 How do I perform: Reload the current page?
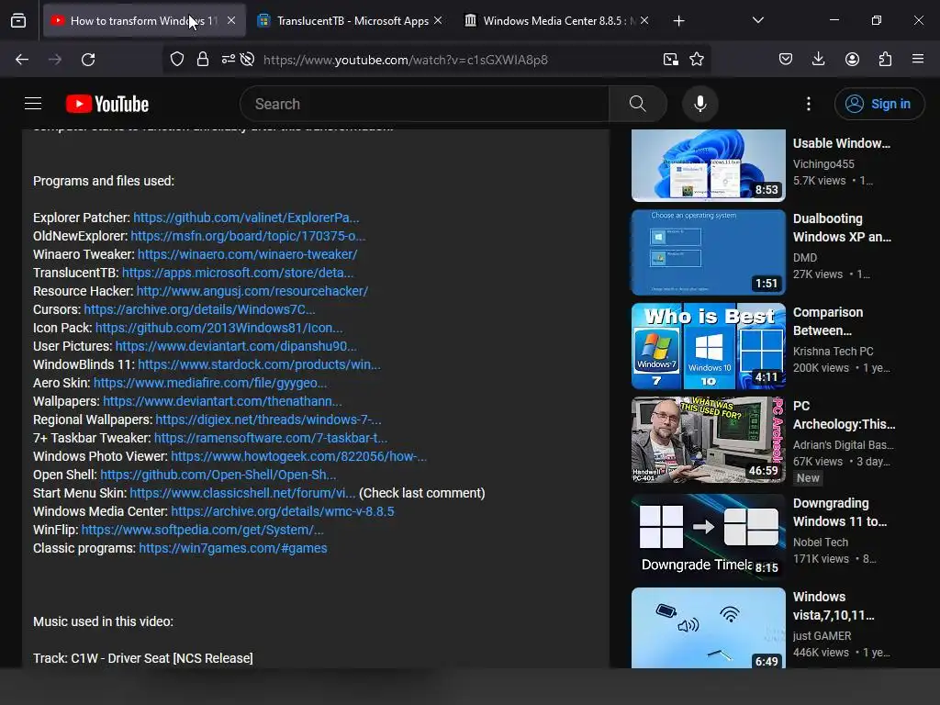pyautogui.click(x=88, y=60)
